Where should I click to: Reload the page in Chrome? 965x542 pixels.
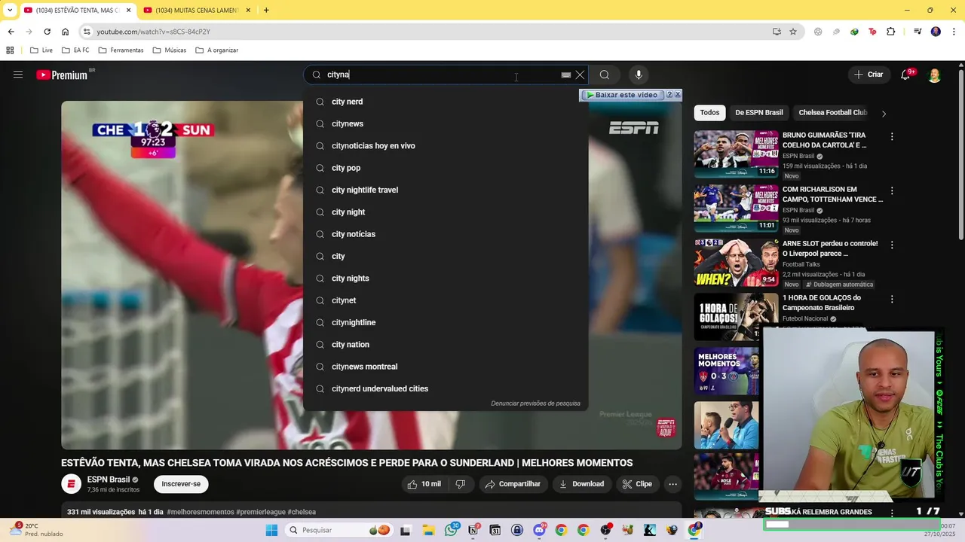[x=47, y=32]
